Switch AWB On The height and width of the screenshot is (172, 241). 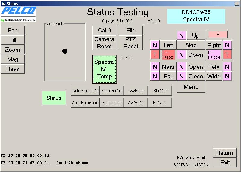pyautogui.click(x=136, y=103)
